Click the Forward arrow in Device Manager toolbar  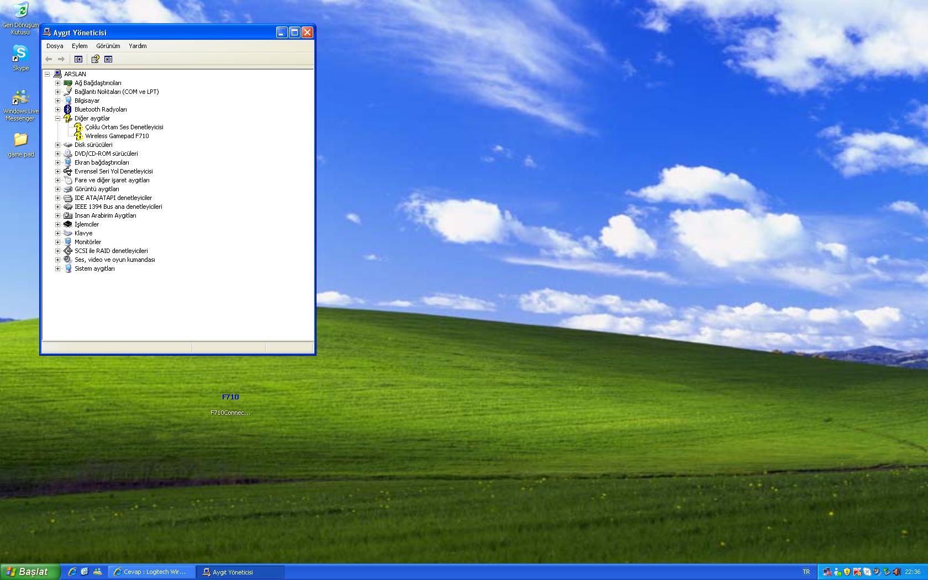coord(61,59)
